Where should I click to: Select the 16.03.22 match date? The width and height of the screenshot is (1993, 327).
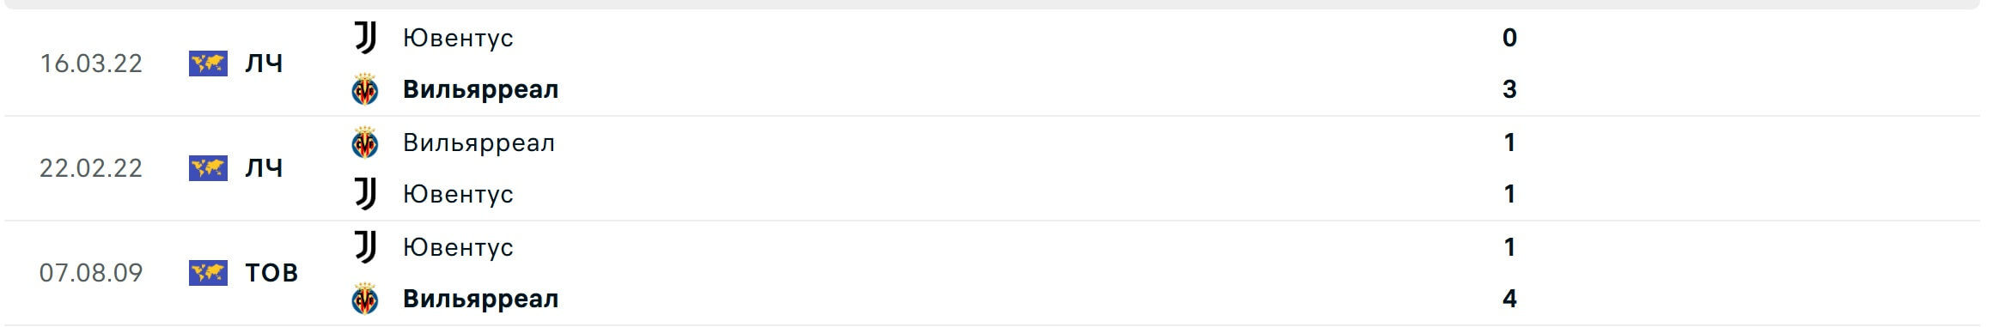[x=91, y=64]
